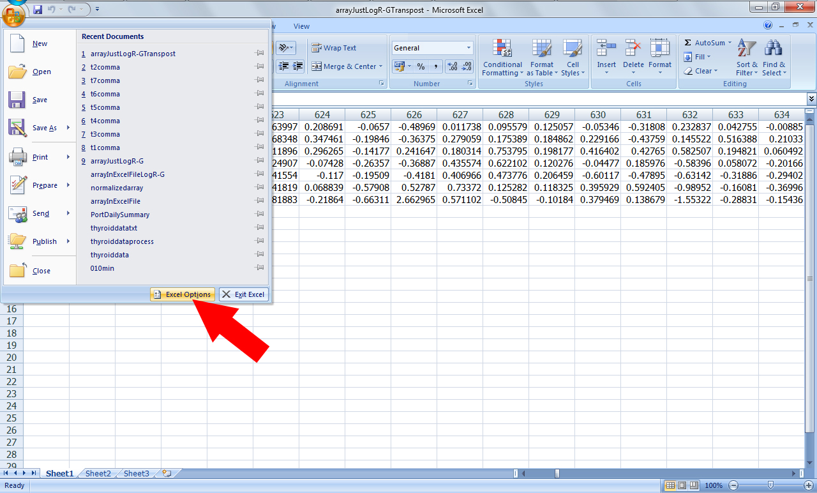Switch to Sheet2 tab

[x=98, y=473]
